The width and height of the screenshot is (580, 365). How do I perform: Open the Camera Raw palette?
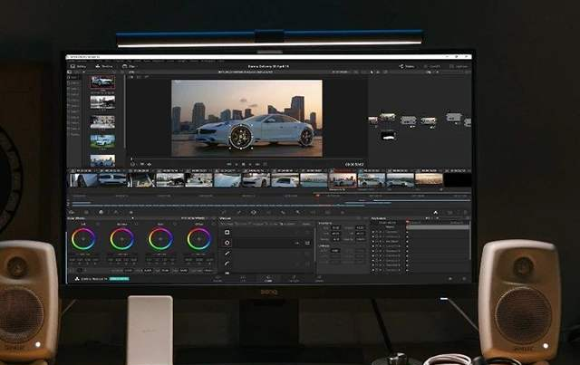coord(72,212)
